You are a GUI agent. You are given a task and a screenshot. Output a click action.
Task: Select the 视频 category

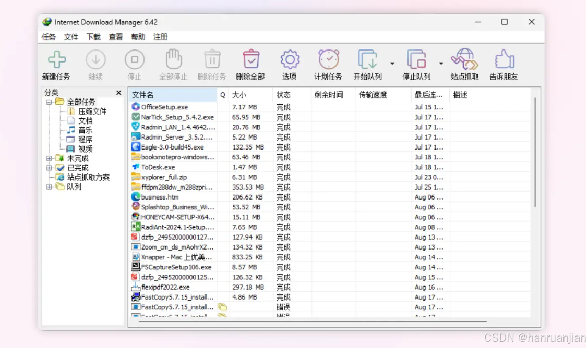click(85, 148)
